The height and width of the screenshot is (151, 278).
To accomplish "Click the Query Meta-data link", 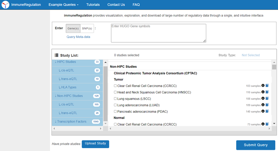I will click(78, 37).
